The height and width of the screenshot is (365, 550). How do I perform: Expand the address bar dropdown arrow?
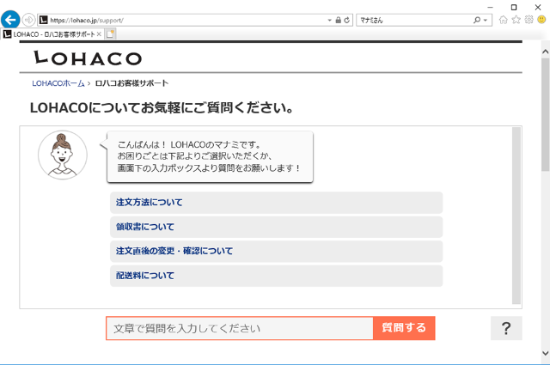pyautogui.click(x=330, y=19)
